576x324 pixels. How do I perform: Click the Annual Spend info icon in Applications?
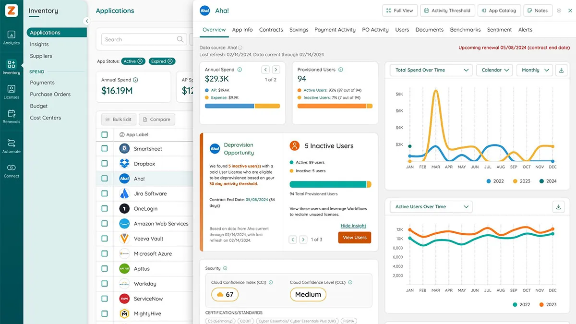click(x=135, y=80)
